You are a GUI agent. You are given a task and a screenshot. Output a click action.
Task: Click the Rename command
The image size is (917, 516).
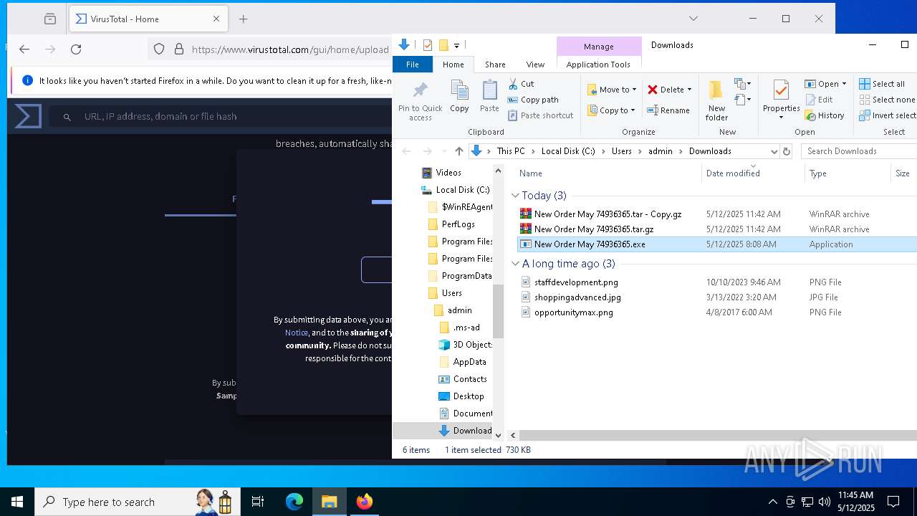pos(668,110)
